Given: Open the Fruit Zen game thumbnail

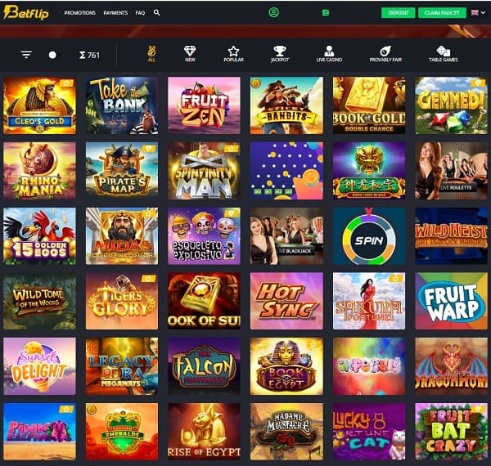Looking at the screenshot, I should (x=204, y=105).
